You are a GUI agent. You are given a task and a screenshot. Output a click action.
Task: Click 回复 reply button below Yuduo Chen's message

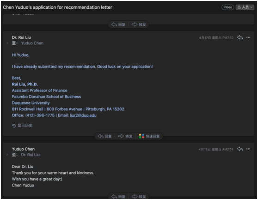[x=118, y=197]
